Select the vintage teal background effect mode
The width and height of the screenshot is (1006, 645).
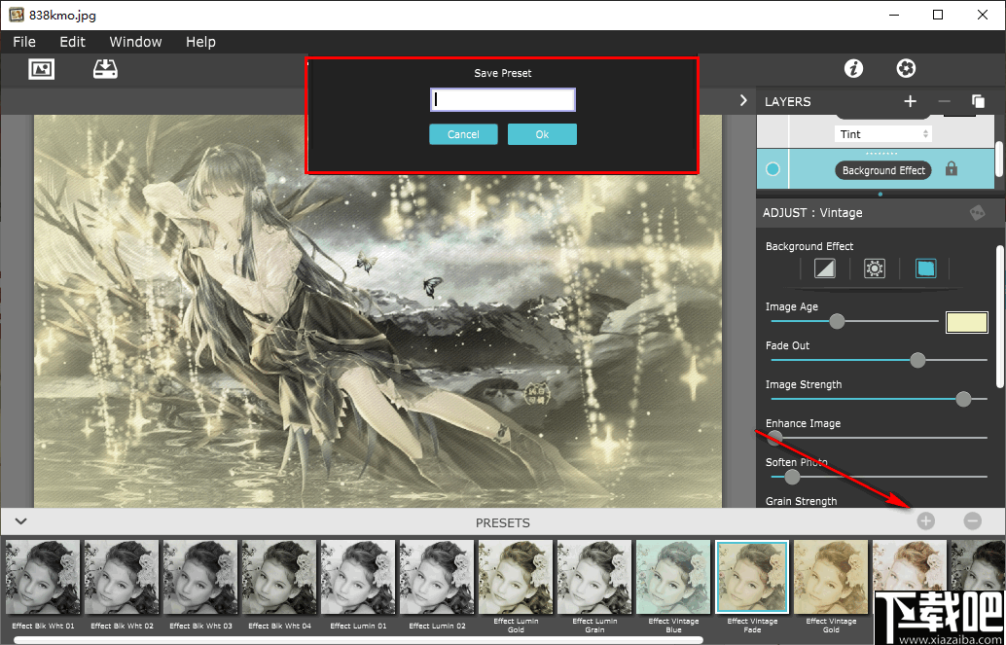[925, 269]
